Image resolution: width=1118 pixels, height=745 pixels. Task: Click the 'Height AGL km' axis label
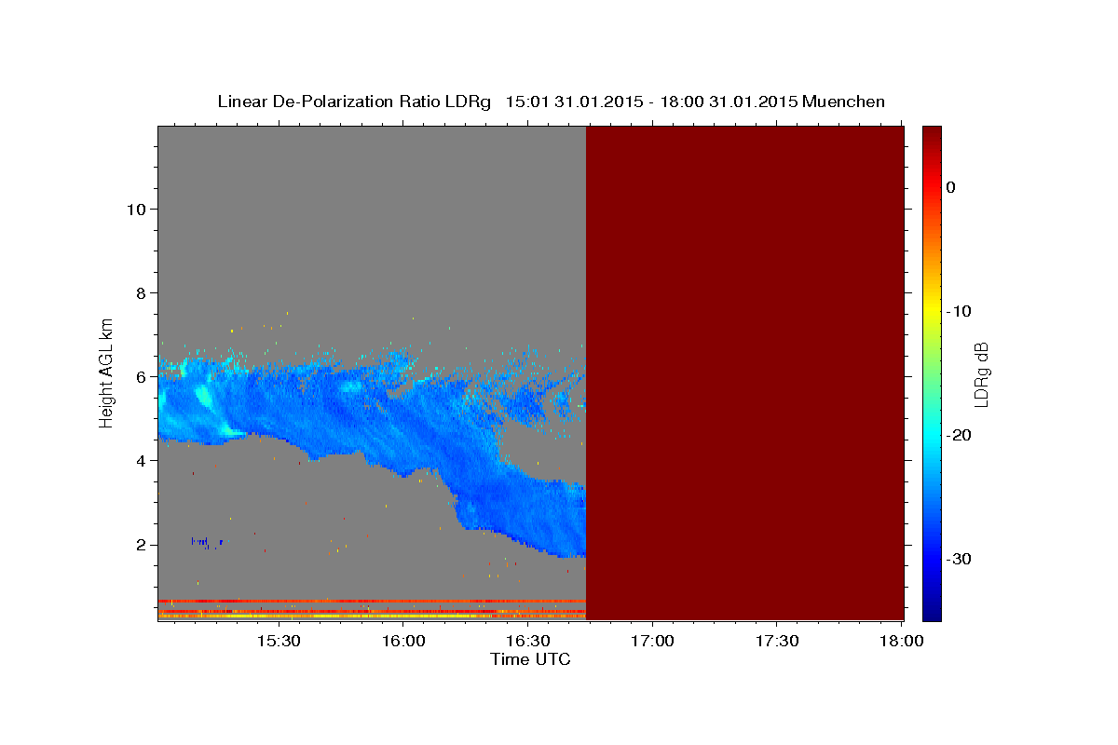pyautogui.click(x=107, y=372)
